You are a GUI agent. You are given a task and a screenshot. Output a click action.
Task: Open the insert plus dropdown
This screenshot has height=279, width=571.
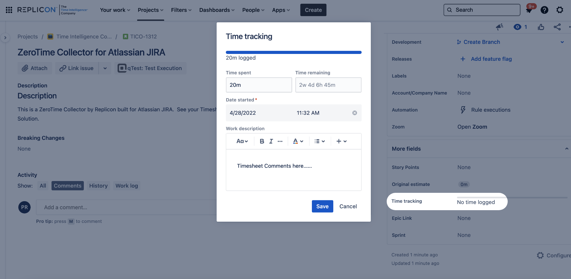[x=341, y=141]
